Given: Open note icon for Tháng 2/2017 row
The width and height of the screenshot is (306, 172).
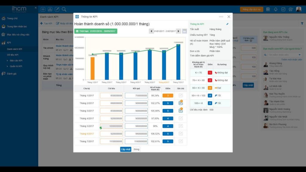Looking at the screenshot, I should [x=180, y=103].
